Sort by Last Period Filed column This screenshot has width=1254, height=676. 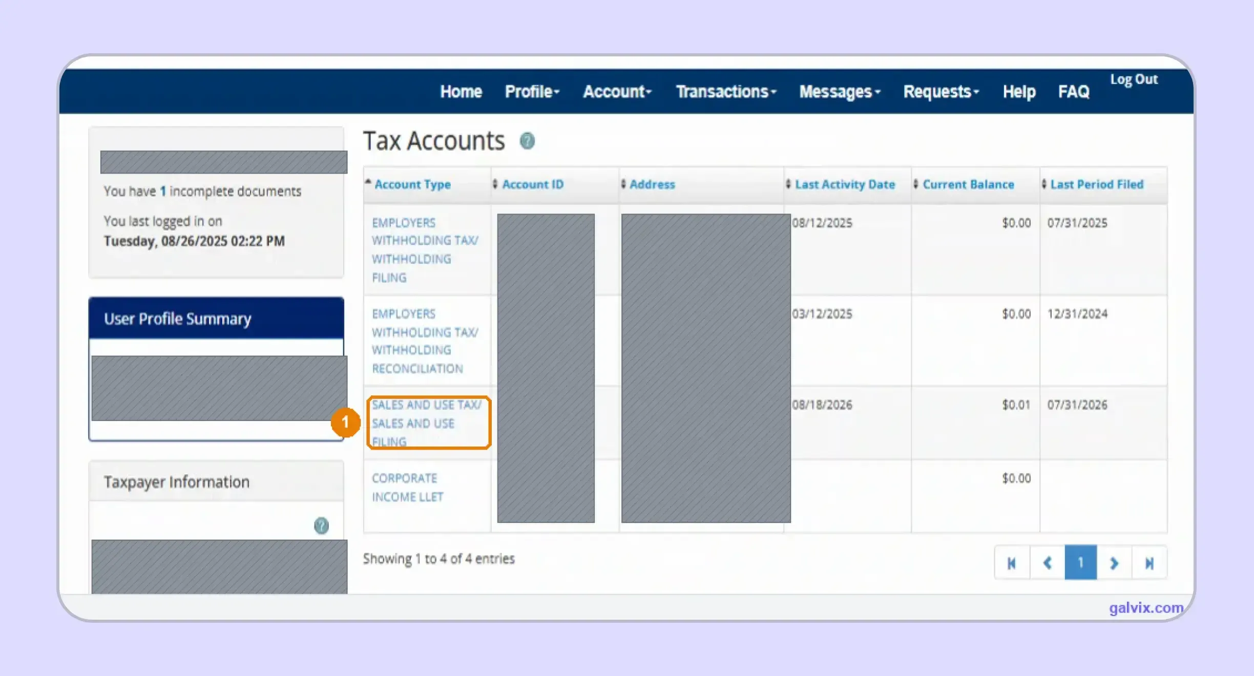click(x=1097, y=184)
